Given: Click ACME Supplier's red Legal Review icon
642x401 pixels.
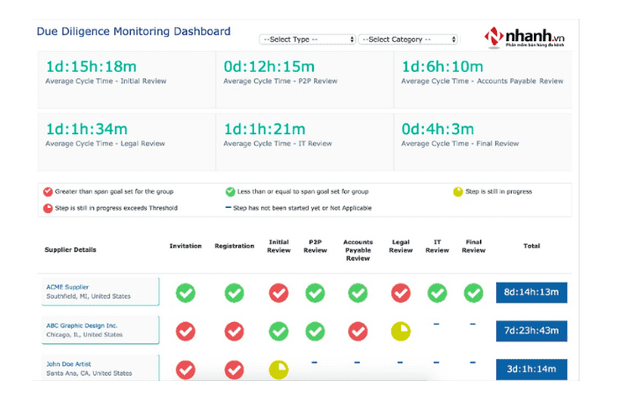Looking at the screenshot, I should (401, 293).
